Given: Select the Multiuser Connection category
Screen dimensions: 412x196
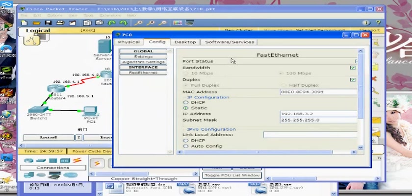Looking at the screenshot, I should (x=71, y=175).
